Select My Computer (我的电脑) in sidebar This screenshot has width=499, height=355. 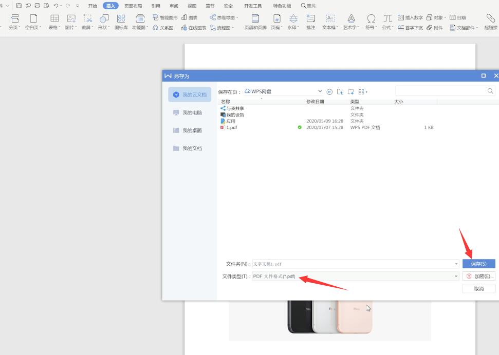190,112
